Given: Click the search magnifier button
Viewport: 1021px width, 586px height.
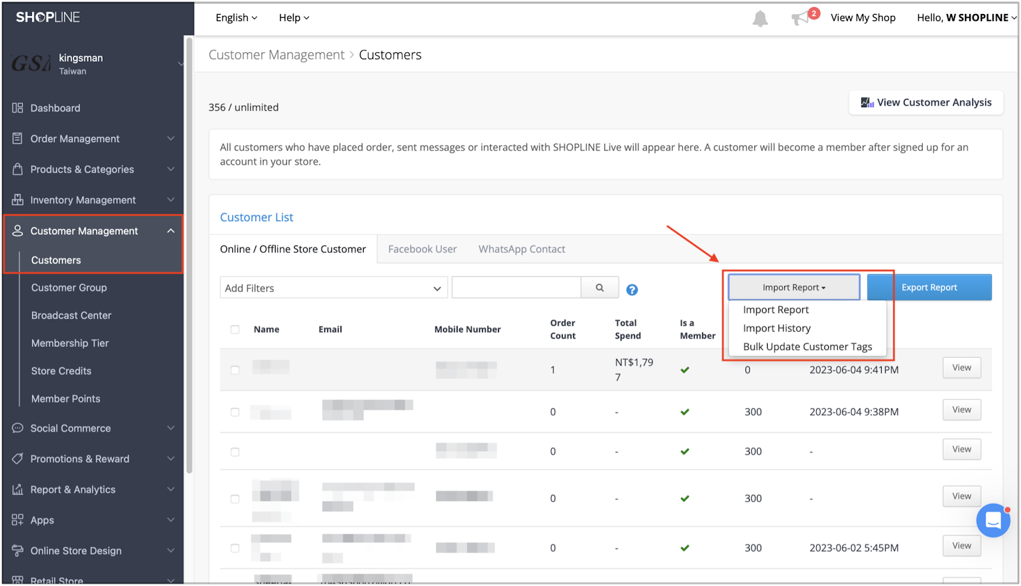Looking at the screenshot, I should (x=600, y=288).
